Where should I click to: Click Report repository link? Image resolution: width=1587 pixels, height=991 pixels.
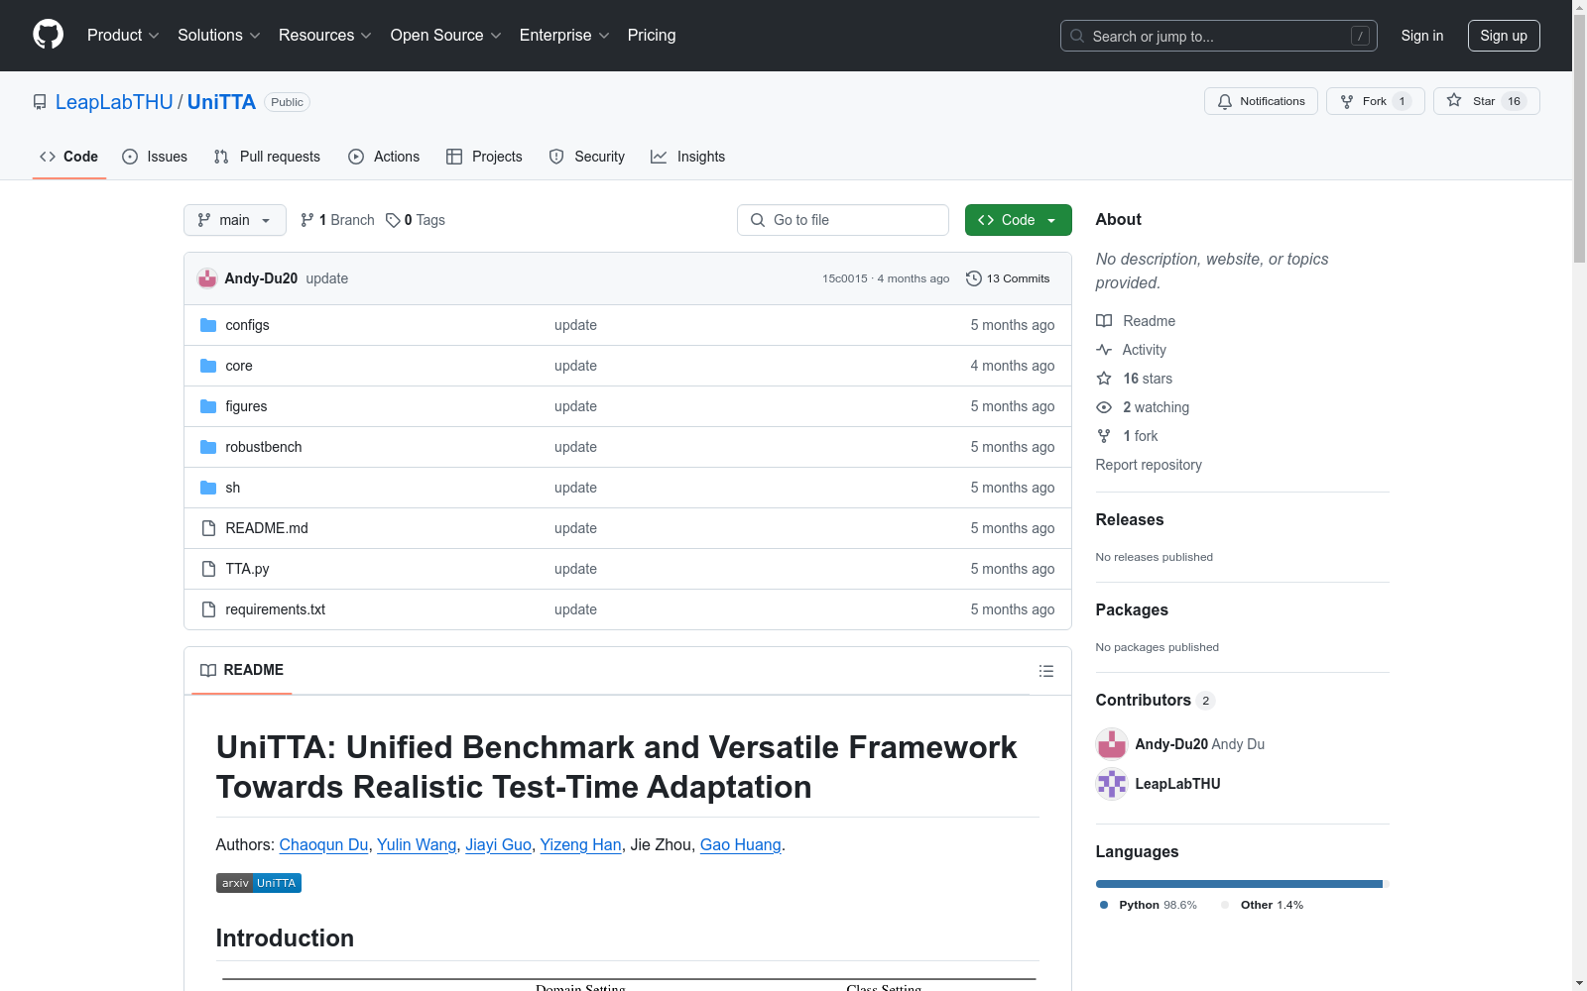point(1149,465)
